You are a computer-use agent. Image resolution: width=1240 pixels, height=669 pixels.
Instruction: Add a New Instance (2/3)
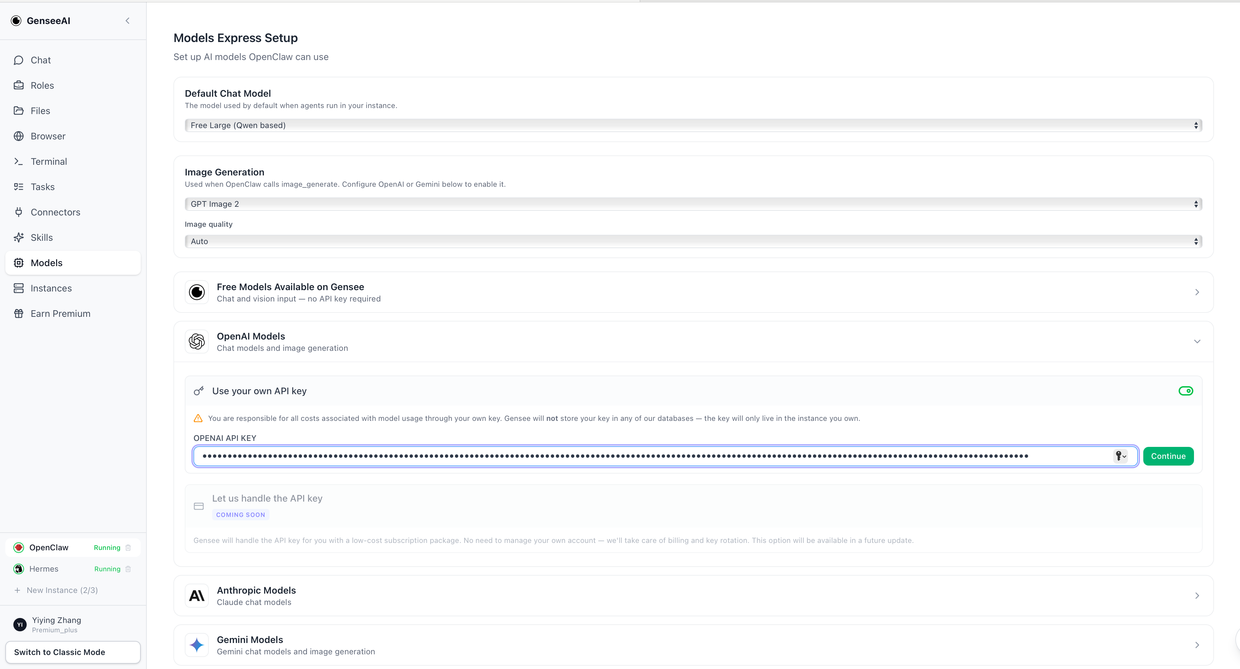tap(56, 590)
